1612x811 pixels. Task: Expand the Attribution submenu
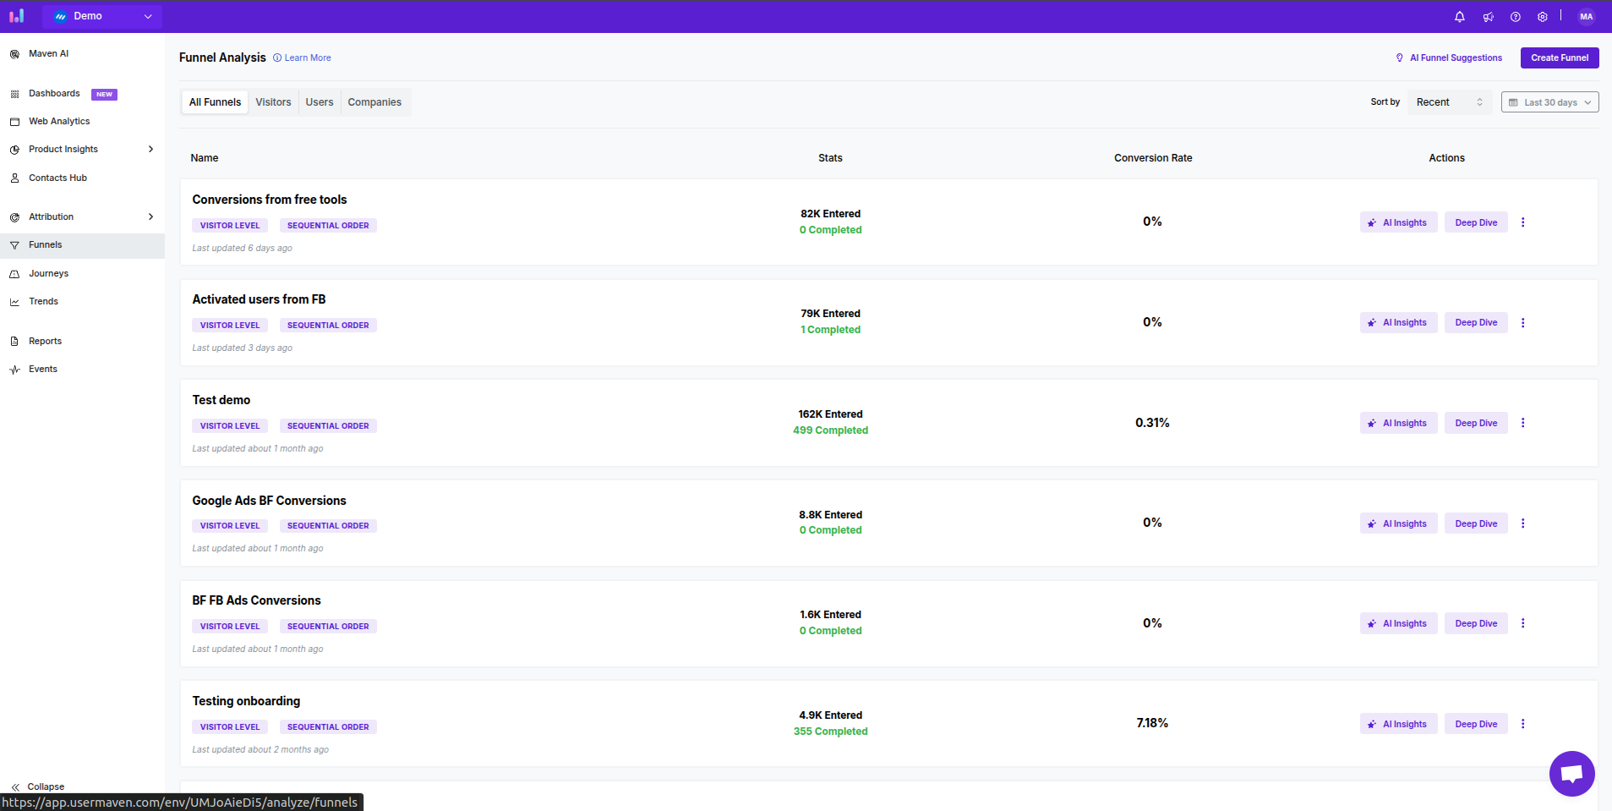[x=151, y=217]
